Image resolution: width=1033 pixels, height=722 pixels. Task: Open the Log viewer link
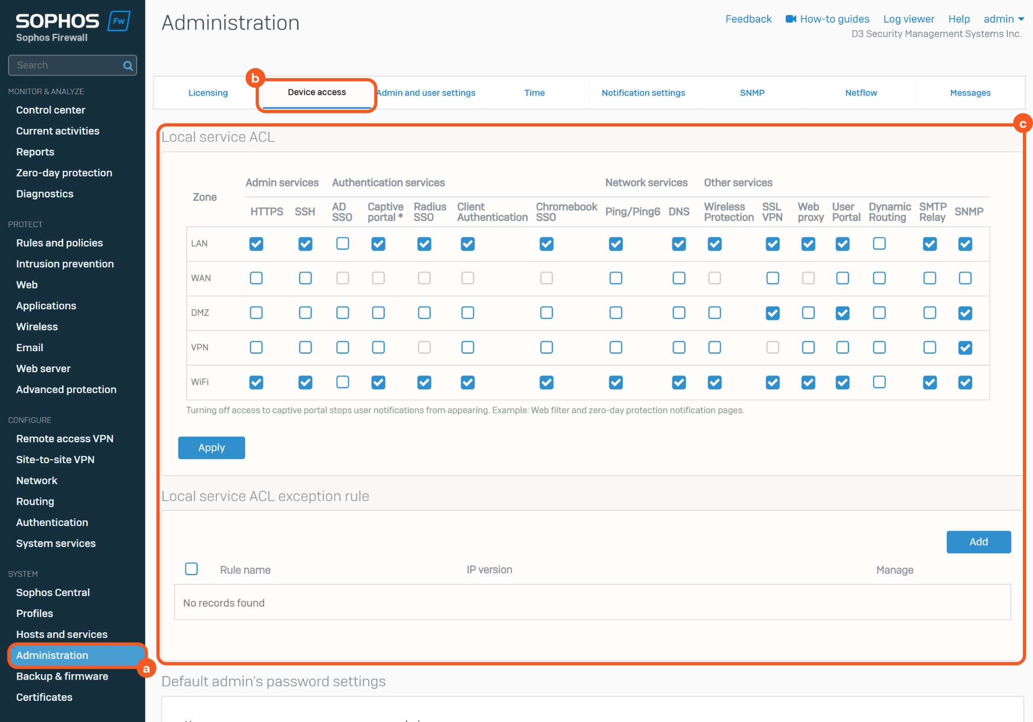pos(908,19)
